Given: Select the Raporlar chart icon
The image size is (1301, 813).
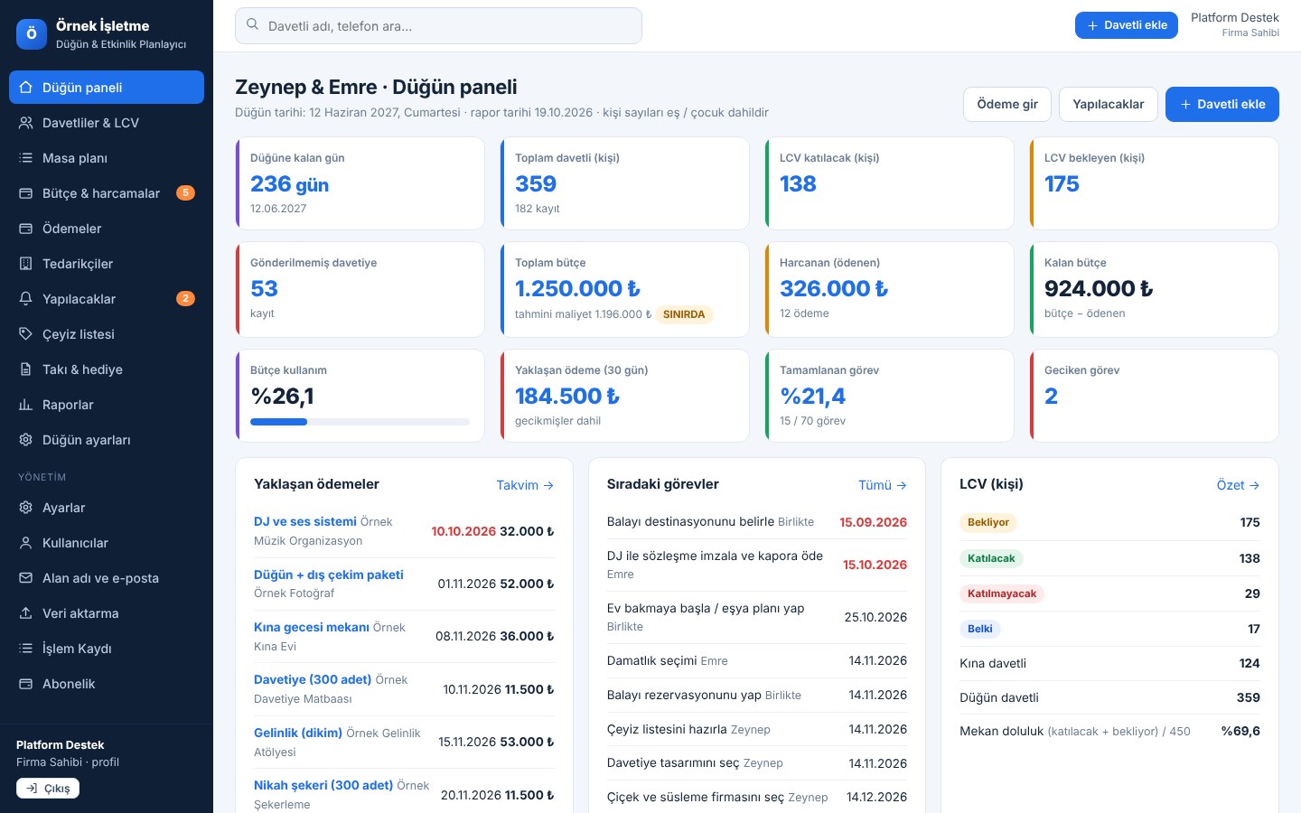Looking at the screenshot, I should (x=25, y=405).
